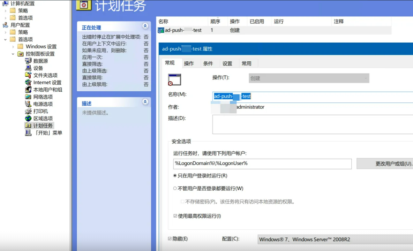Expand the Windows 设置 tree node

click(x=13, y=47)
